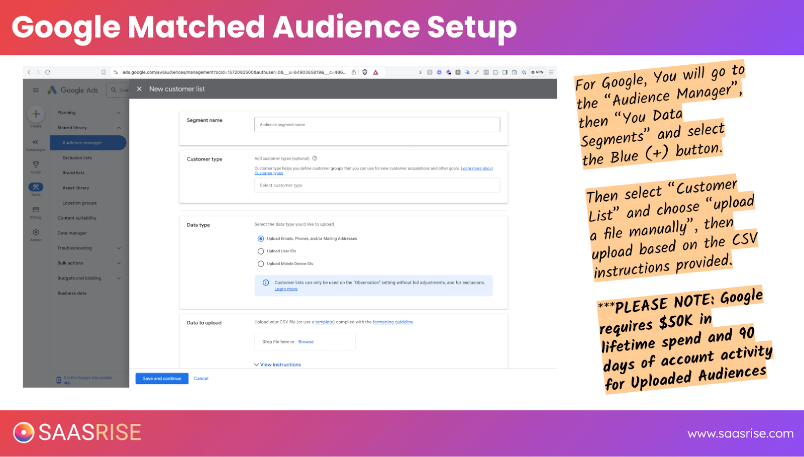Open the browser hamburger menu icon
804x457 pixels.
coord(551,72)
